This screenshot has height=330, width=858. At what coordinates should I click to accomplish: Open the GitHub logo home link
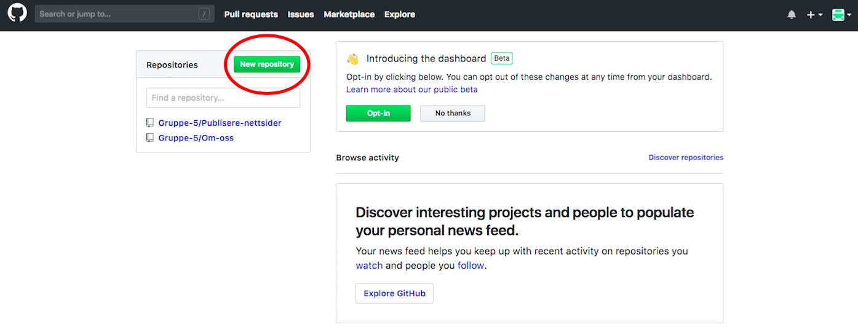point(17,13)
